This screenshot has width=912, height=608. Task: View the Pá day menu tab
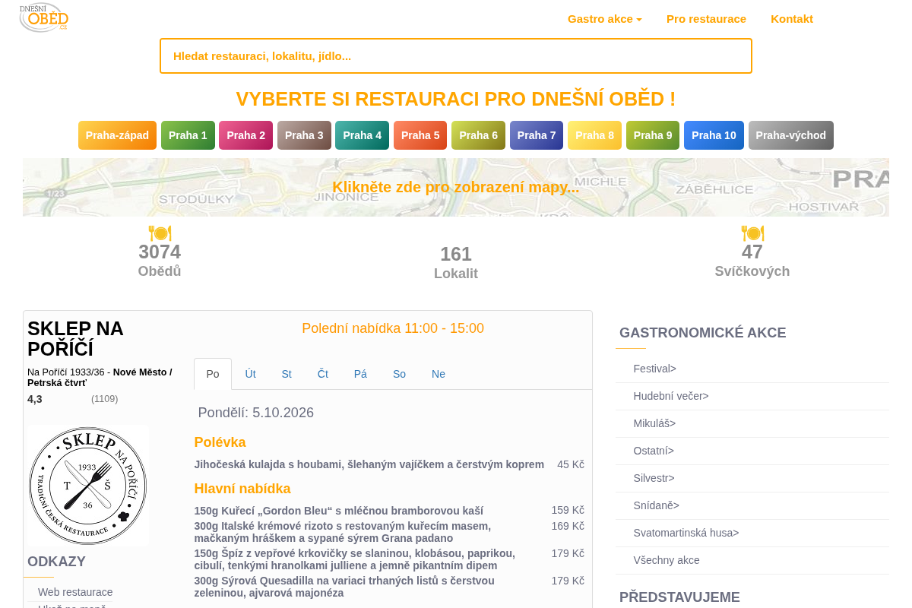360,374
